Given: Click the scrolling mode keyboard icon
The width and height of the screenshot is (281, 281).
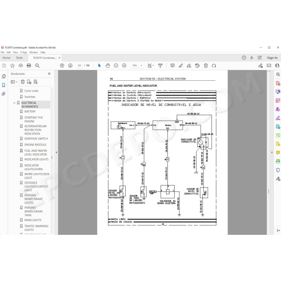Looking at the screenshot, I should click(160, 65).
